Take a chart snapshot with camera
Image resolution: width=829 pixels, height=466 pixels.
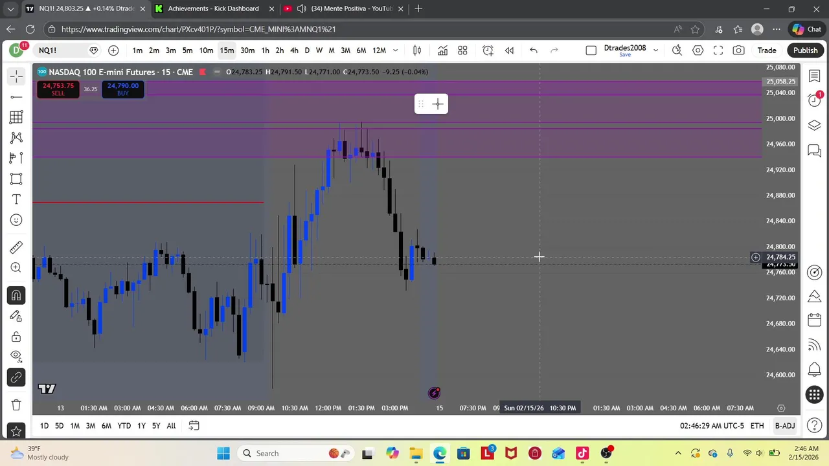click(x=738, y=50)
